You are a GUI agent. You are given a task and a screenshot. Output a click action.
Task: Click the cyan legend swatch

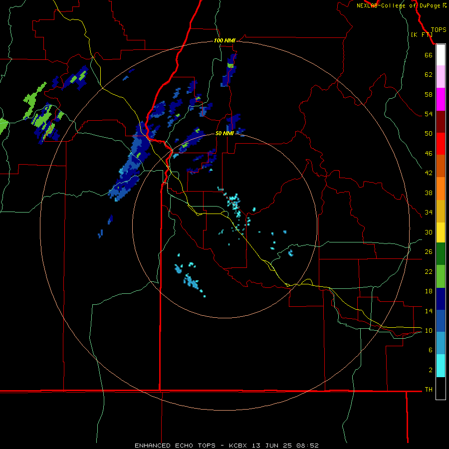pos(441,366)
